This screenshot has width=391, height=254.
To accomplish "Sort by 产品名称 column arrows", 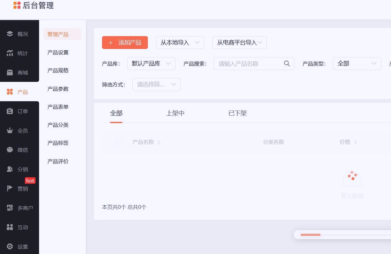I will pos(159,142).
